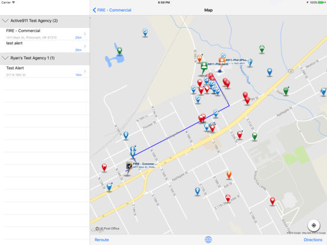Screen dimensions: 327x245
Task: Tap the green flag marker near S 20th St
Action: click(254, 136)
